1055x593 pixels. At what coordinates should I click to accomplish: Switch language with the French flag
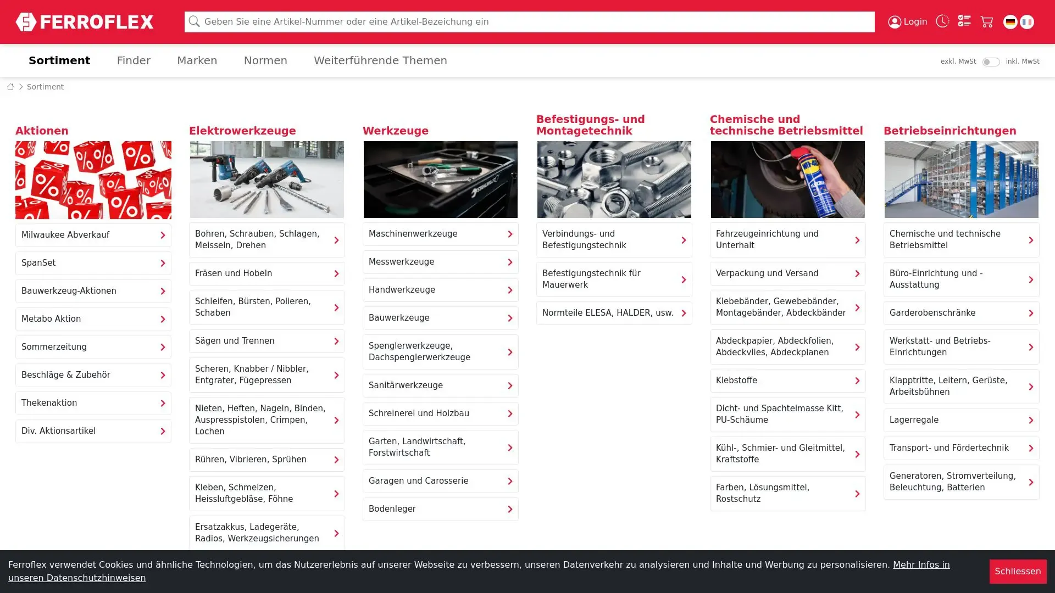pyautogui.click(x=1027, y=22)
